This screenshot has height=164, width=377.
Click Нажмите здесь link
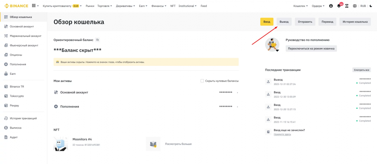coord(282,134)
